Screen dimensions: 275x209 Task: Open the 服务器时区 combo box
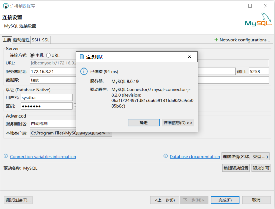click(x=53, y=124)
